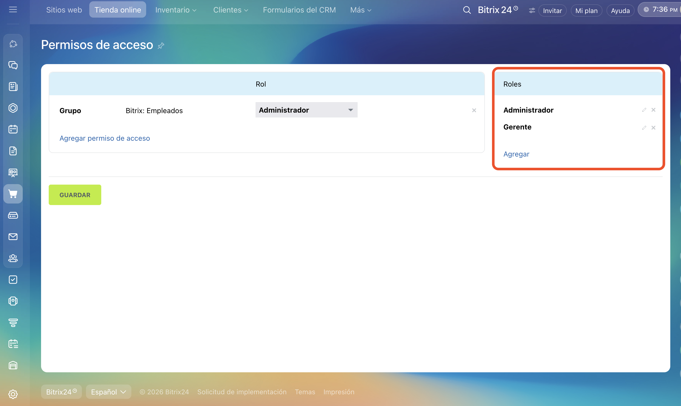Screen dimensions: 681x406
Task: Edit the Administrador role with the pencil icon
Action: [x=644, y=110]
